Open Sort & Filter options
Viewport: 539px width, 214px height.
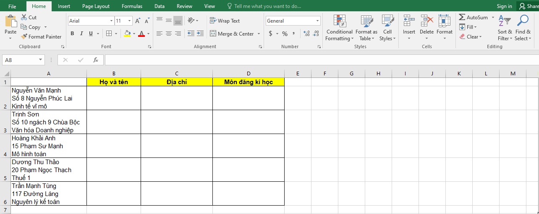(x=505, y=28)
